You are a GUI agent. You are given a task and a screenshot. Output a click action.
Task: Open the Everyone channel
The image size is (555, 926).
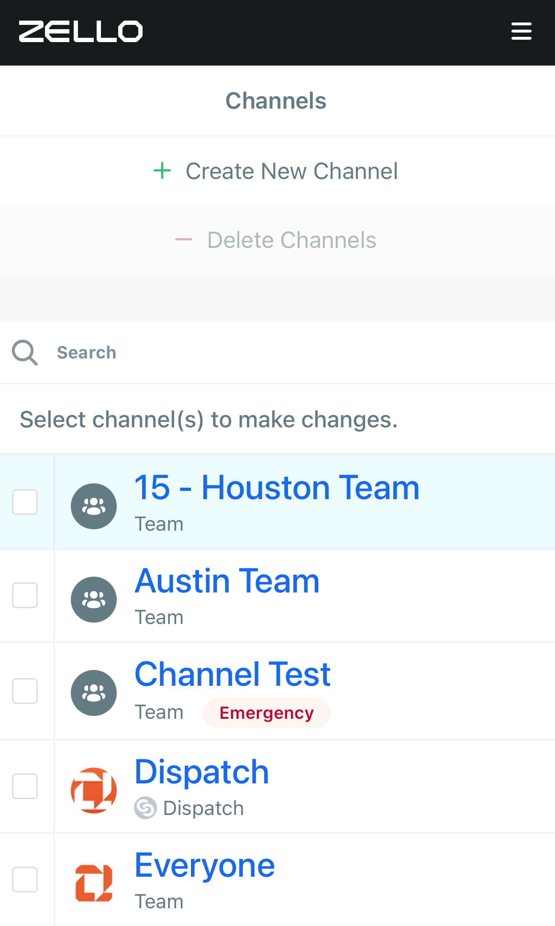205,866
